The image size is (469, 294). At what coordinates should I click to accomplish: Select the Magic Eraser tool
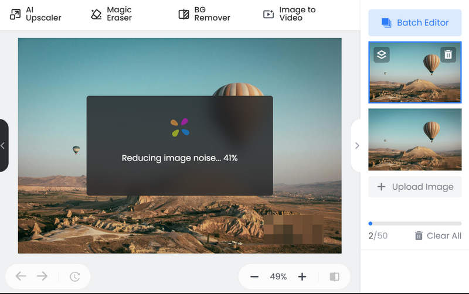(x=111, y=14)
